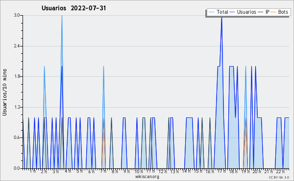This screenshot has height=181, width=294.
Task: Click the light blue Total legend line
Action: pyautogui.click(x=211, y=12)
